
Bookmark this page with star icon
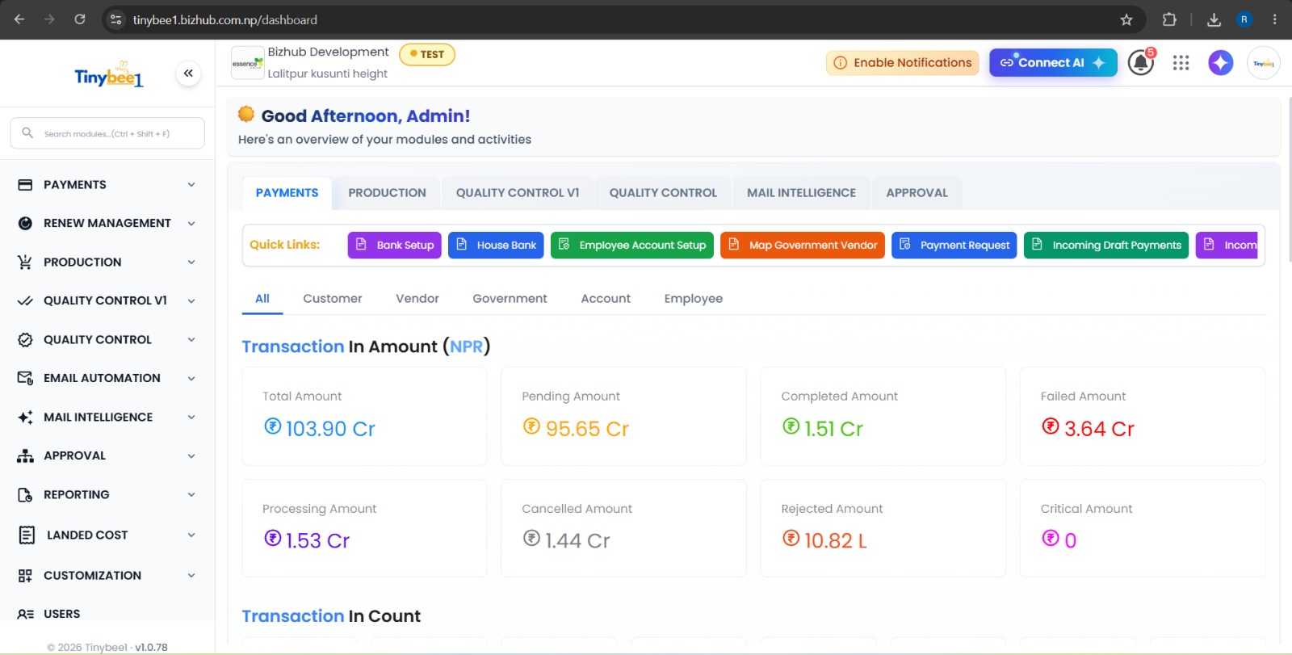1126,19
